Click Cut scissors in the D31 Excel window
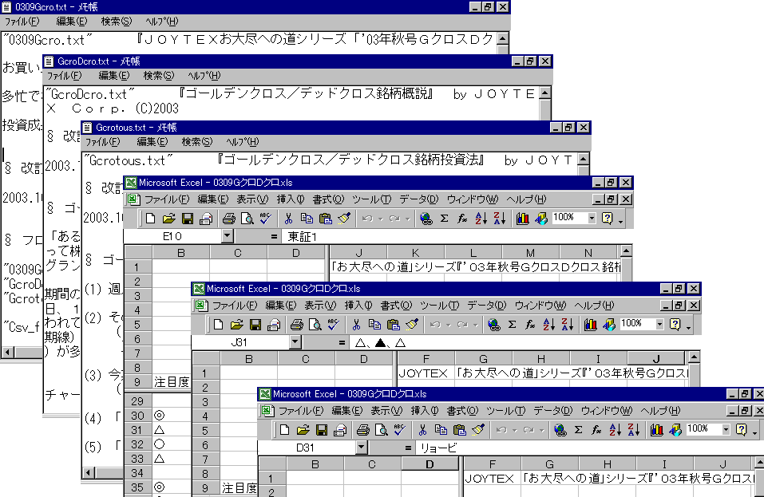 point(422,430)
